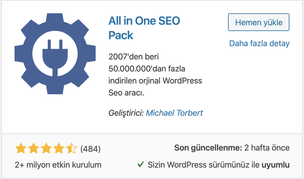Click the "Sizin WordPress sürümünüz ile" text
The height and width of the screenshot is (179, 304).
tap(203, 165)
